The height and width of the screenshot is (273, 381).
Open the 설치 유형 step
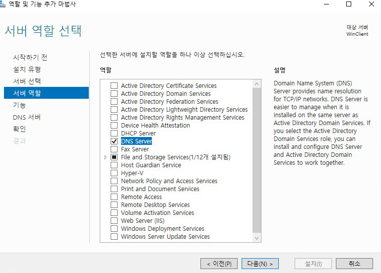pos(27,69)
